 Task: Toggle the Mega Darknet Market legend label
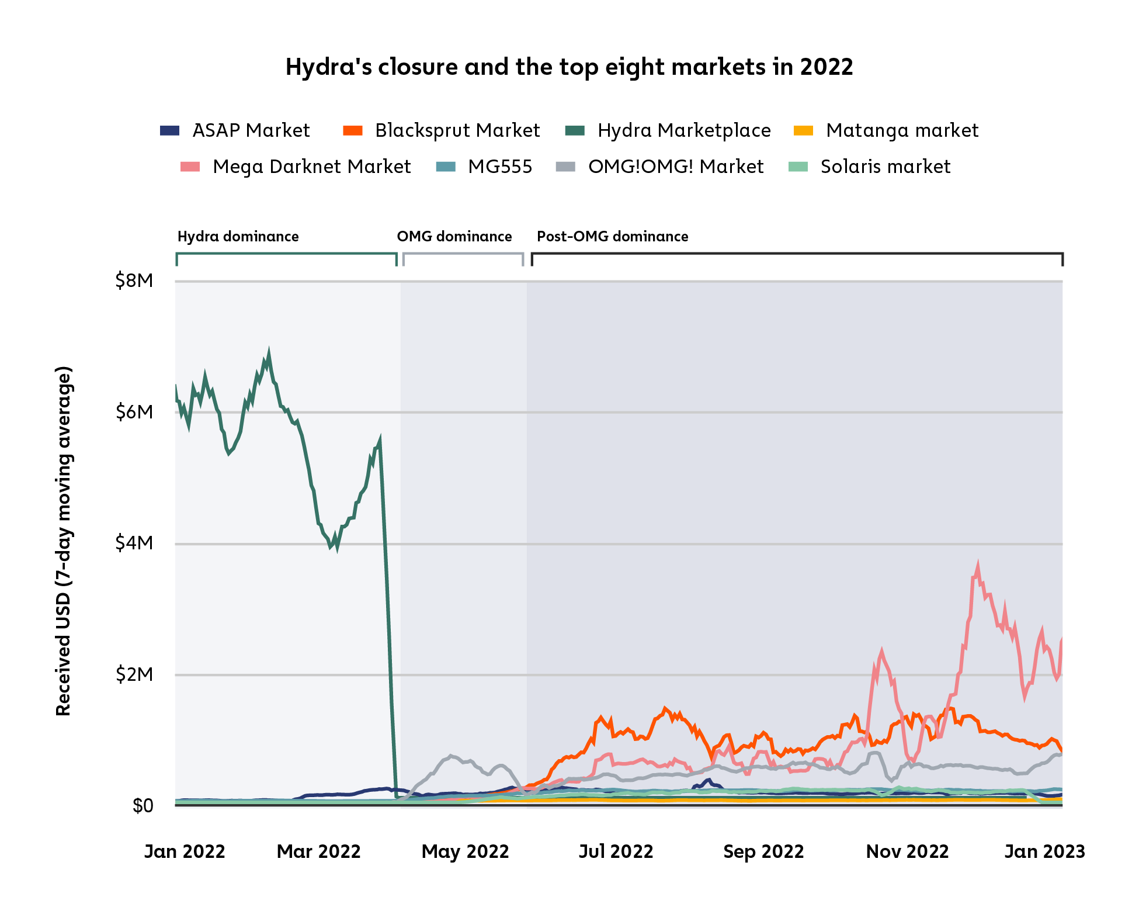[311, 167]
